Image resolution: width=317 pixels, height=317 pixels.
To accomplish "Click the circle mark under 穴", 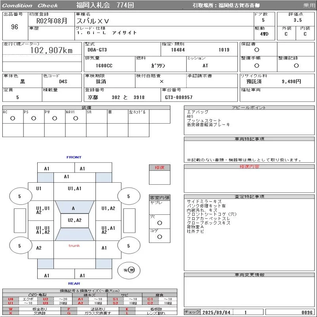I will (160, 223).
